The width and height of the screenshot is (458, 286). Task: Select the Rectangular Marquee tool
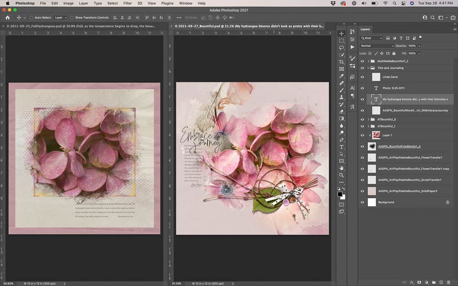tap(341, 41)
